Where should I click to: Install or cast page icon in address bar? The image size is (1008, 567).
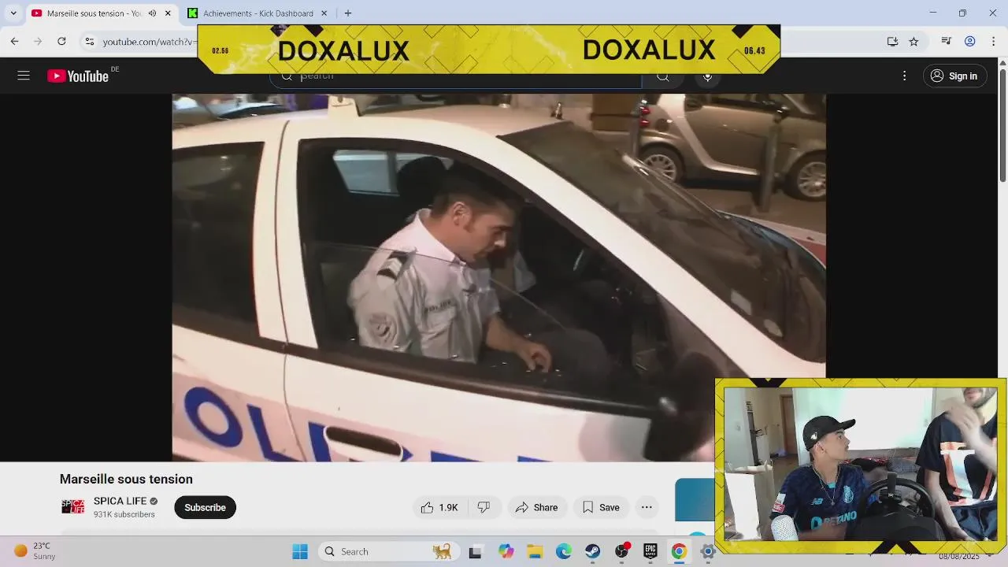(x=892, y=41)
